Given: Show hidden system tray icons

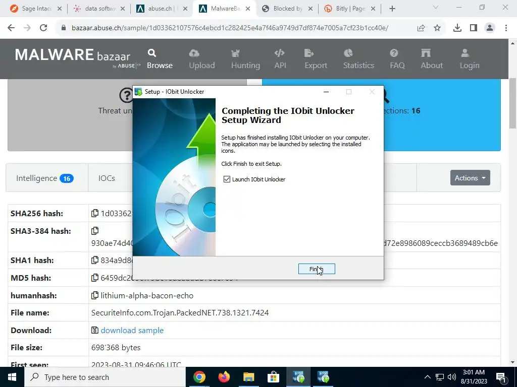Looking at the screenshot, I should tap(427, 377).
